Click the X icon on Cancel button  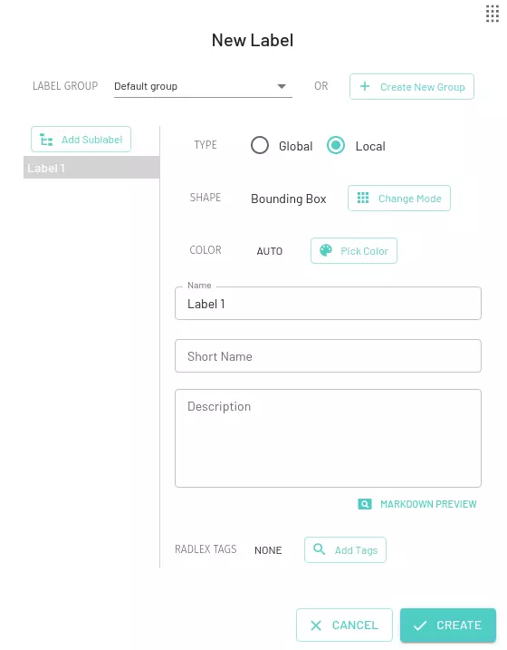pyautogui.click(x=316, y=626)
